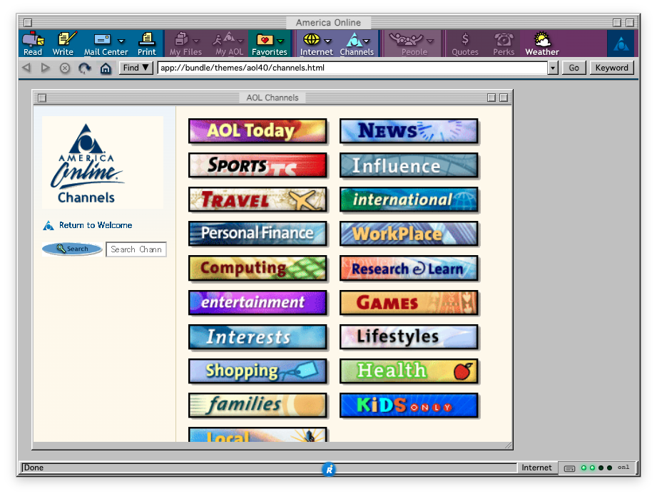Viewport: 657px width, 496px height.
Task: Click the Go button
Action: (574, 68)
